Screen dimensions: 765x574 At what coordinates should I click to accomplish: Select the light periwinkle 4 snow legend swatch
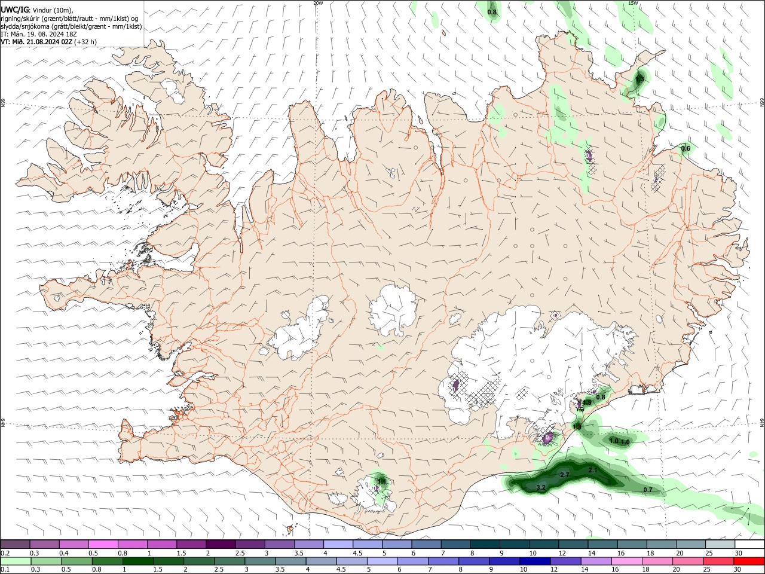click(338, 545)
